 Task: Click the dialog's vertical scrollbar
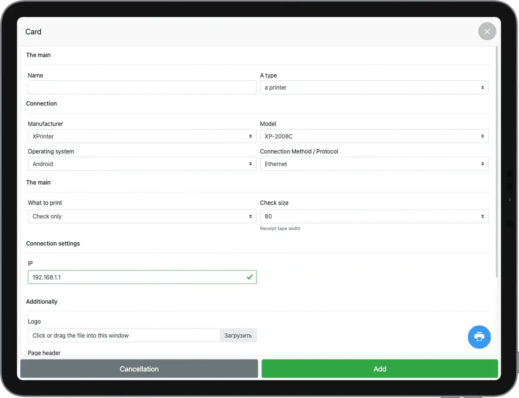point(497,164)
